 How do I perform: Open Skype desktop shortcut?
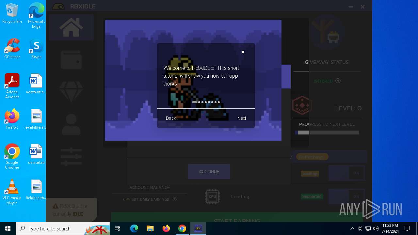[x=36, y=49]
